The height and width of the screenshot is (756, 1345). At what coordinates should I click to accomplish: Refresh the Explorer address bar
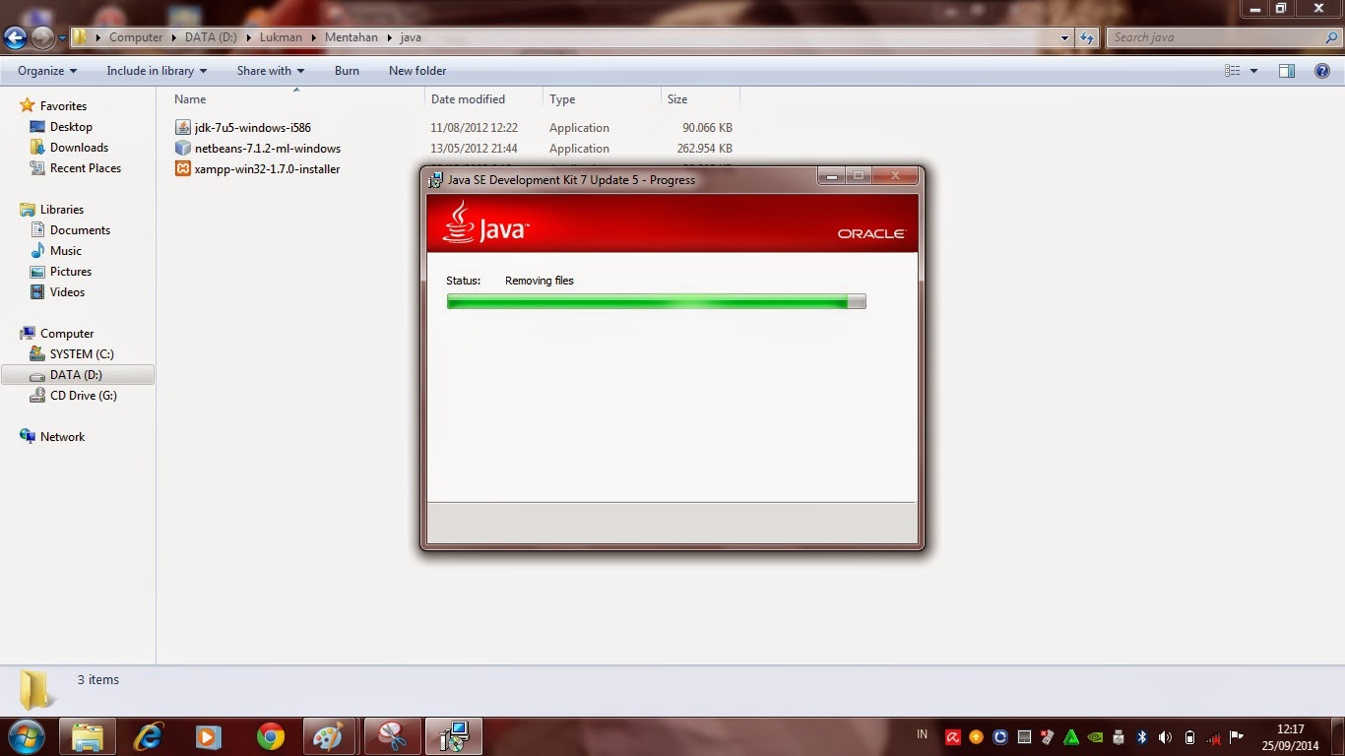1087,37
